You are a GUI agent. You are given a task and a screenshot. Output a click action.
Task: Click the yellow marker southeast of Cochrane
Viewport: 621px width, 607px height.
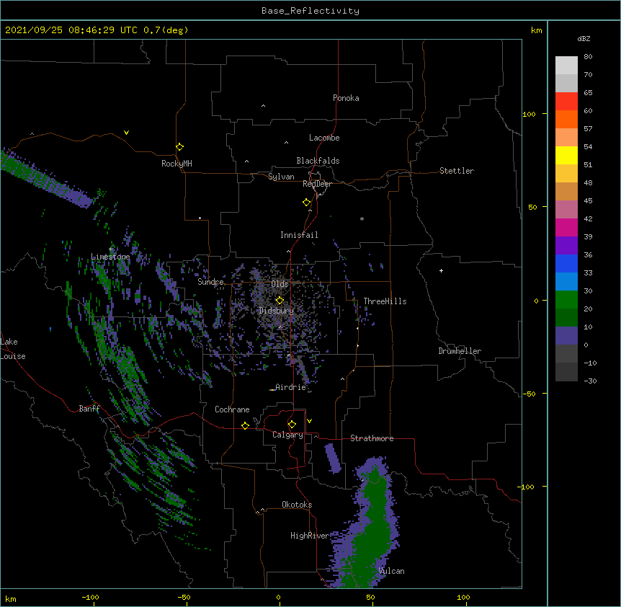pos(245,425)
